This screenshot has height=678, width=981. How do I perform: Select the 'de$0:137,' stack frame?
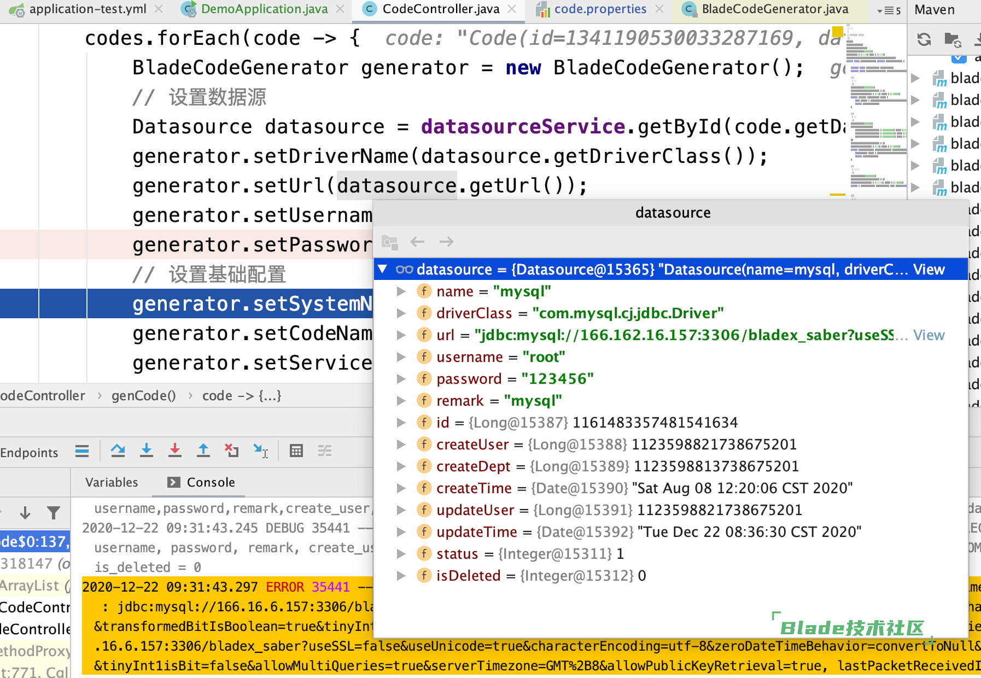35,542
